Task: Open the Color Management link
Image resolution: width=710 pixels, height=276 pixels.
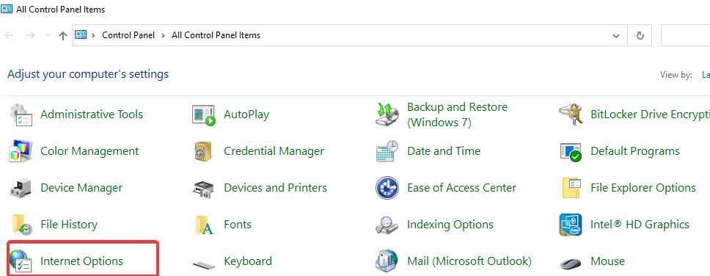Action: [x=89, y=151]
